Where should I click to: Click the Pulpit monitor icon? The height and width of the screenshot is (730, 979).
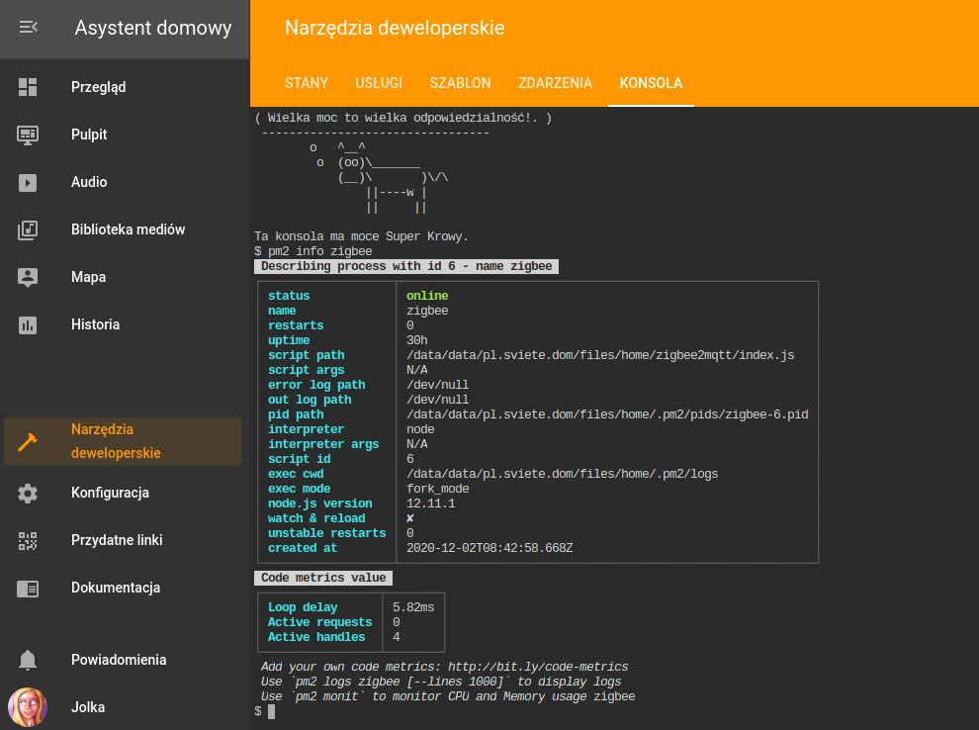(28, 135)
